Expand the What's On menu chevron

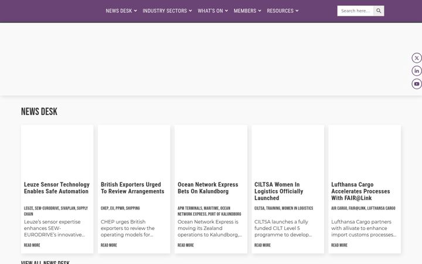(226, 11)
